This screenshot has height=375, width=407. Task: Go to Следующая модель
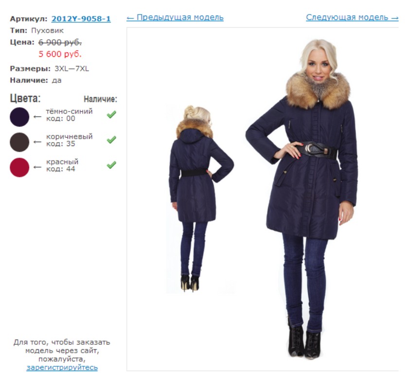tap(352, 17)
